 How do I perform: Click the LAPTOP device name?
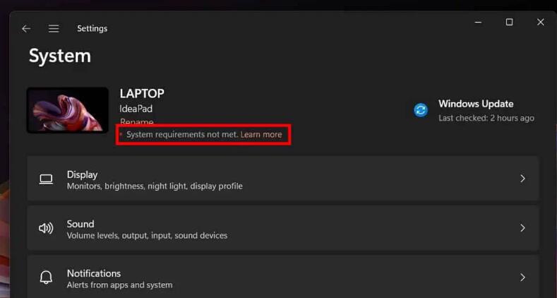(x=142, y=93)
